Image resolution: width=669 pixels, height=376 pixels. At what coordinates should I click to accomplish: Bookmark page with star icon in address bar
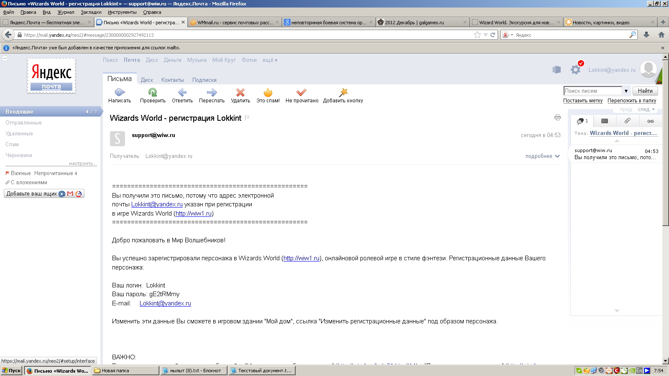[477, 35]
